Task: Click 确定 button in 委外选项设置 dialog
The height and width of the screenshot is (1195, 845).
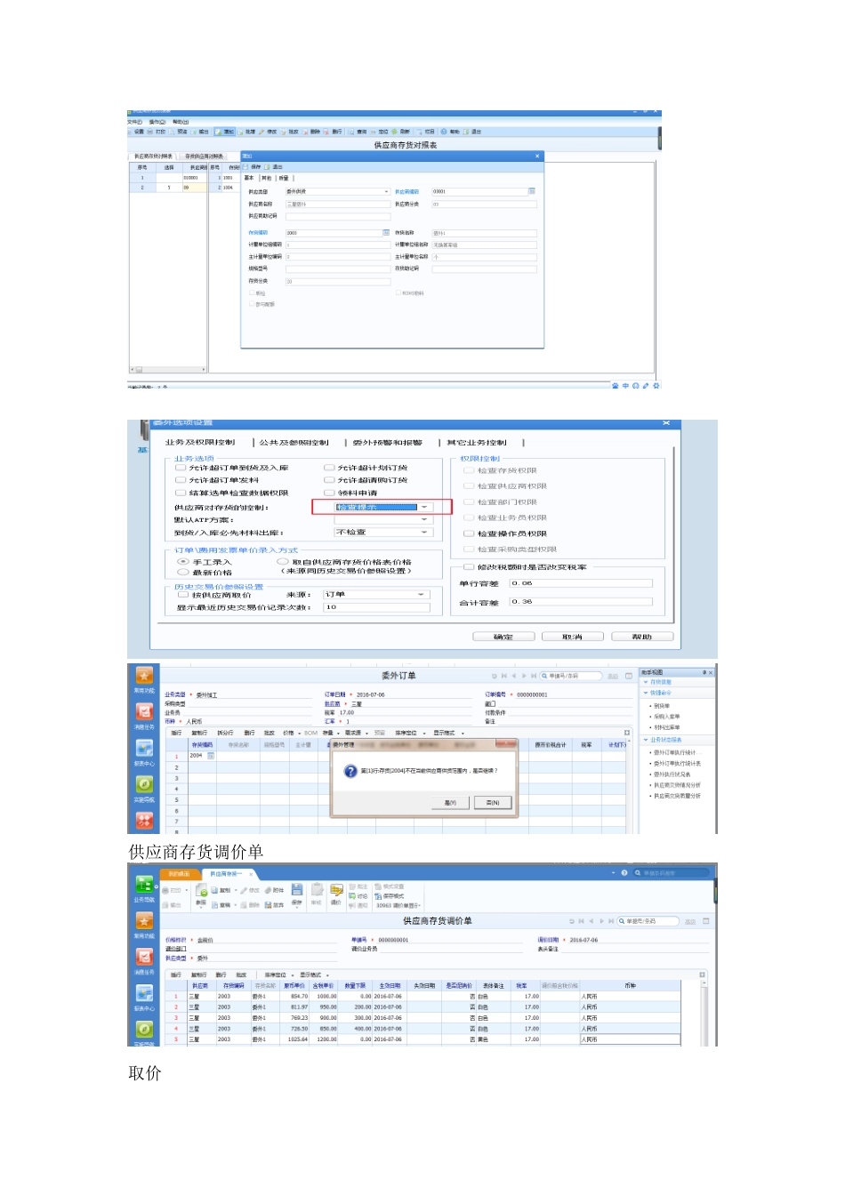Action: [503, 637]
